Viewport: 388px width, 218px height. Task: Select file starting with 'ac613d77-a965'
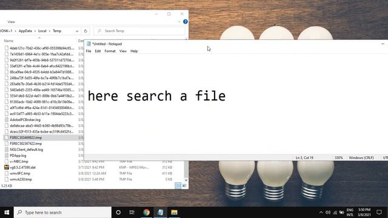click(x=42, y=114)
